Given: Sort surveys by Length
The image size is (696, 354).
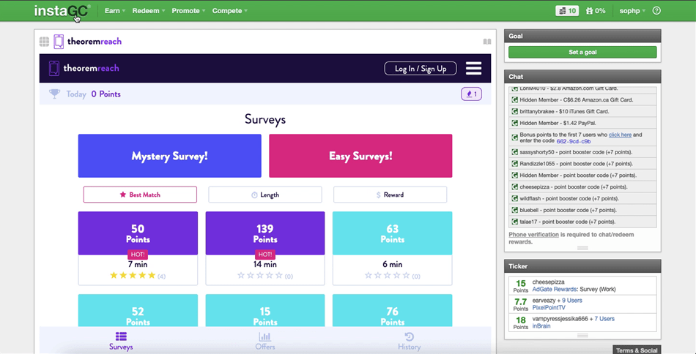Looking at the screenshot, I should pos(265,195).
